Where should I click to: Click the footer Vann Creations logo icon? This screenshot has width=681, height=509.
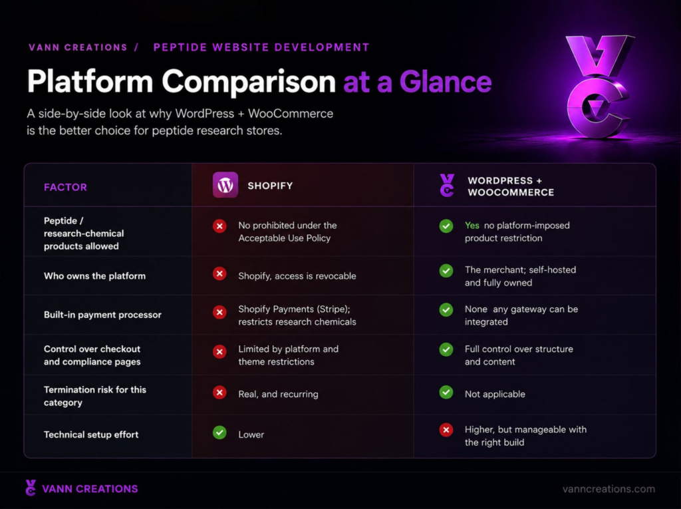31,488
